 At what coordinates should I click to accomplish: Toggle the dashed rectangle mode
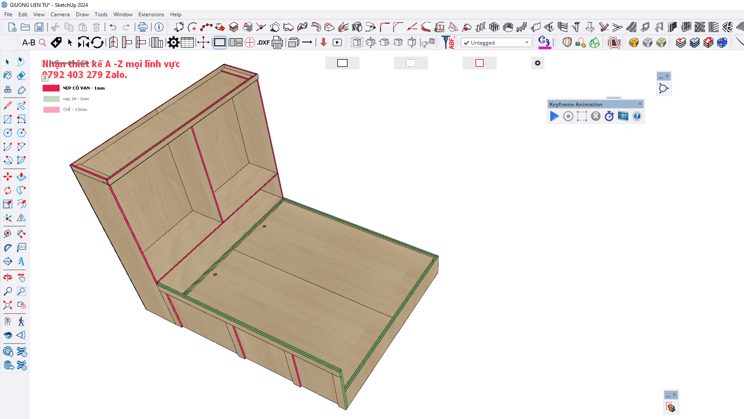pos(411,63)
